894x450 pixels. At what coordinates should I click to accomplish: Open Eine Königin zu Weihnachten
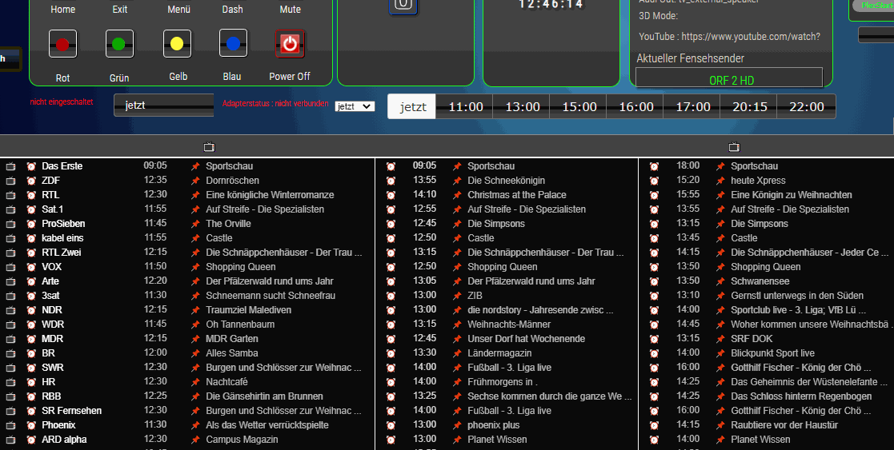point(792,195)
